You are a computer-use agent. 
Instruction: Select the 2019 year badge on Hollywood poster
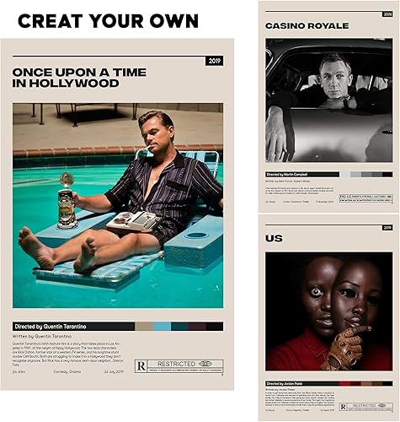click(x=215, y=61)
